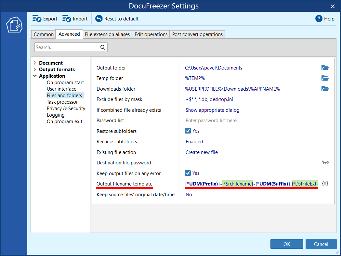Edit the Exclude files by mask value
Viewport: 341px width, 256px height.
[x=209, y=99]
